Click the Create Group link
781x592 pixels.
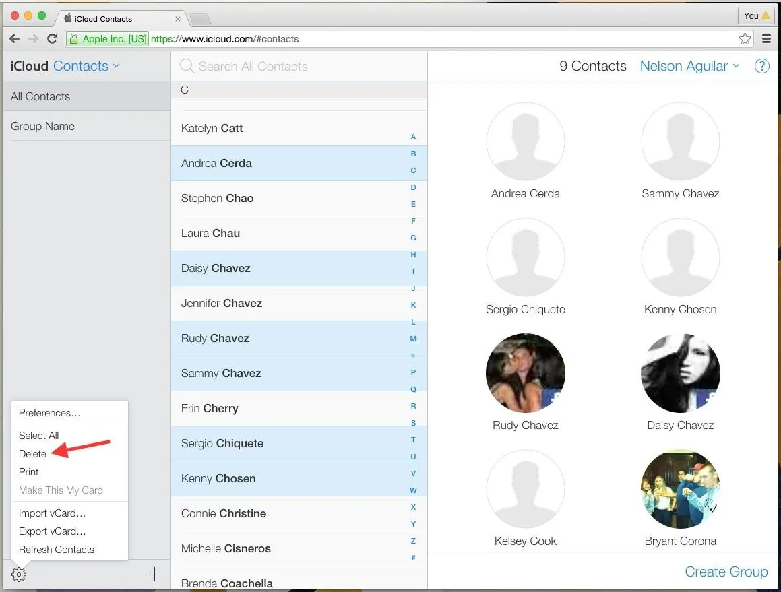click(726, 572)
